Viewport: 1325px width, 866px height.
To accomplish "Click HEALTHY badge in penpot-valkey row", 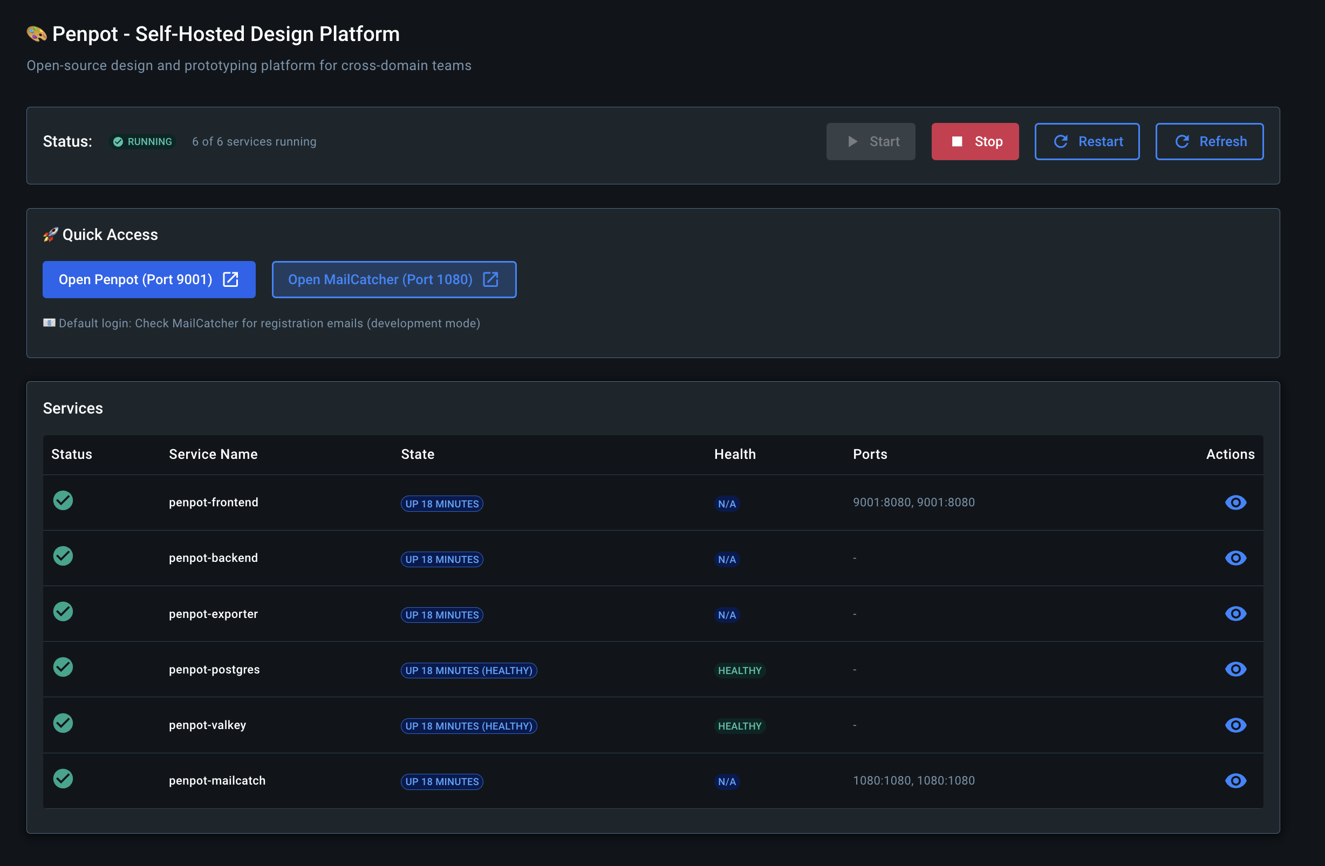I will pos(739,726).
